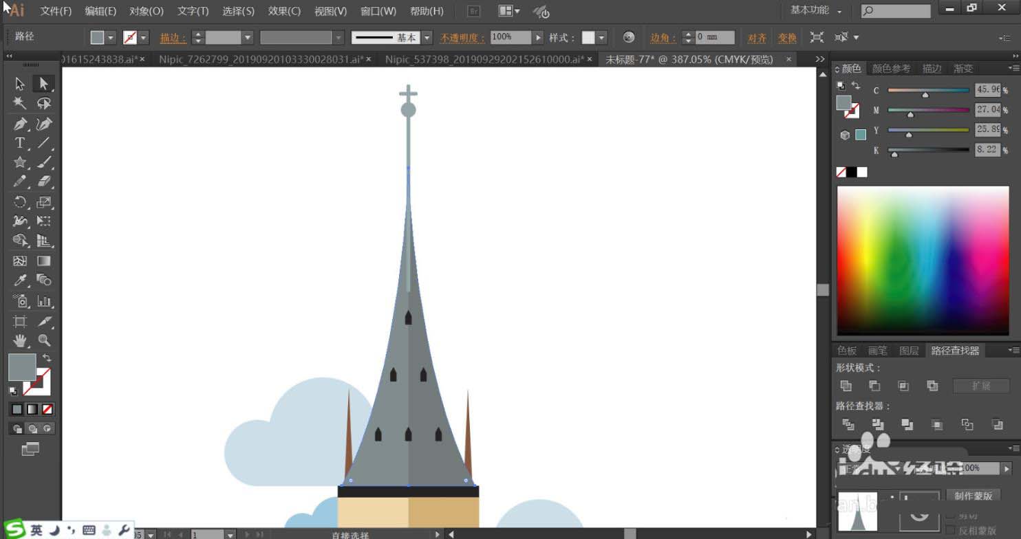Screen dimensions: 1021x539
Task: Click the 制作蒙版 button
Action: tap(973, 496)
